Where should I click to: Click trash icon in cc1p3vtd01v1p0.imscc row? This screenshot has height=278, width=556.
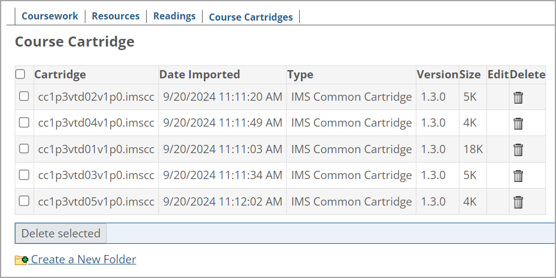pyautogui.click(x=518, y=150)
